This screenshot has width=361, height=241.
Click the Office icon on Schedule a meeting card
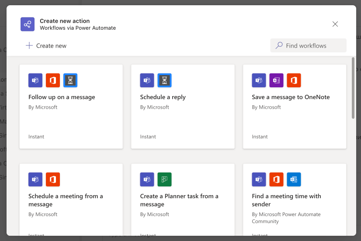[x=53, y=179]
